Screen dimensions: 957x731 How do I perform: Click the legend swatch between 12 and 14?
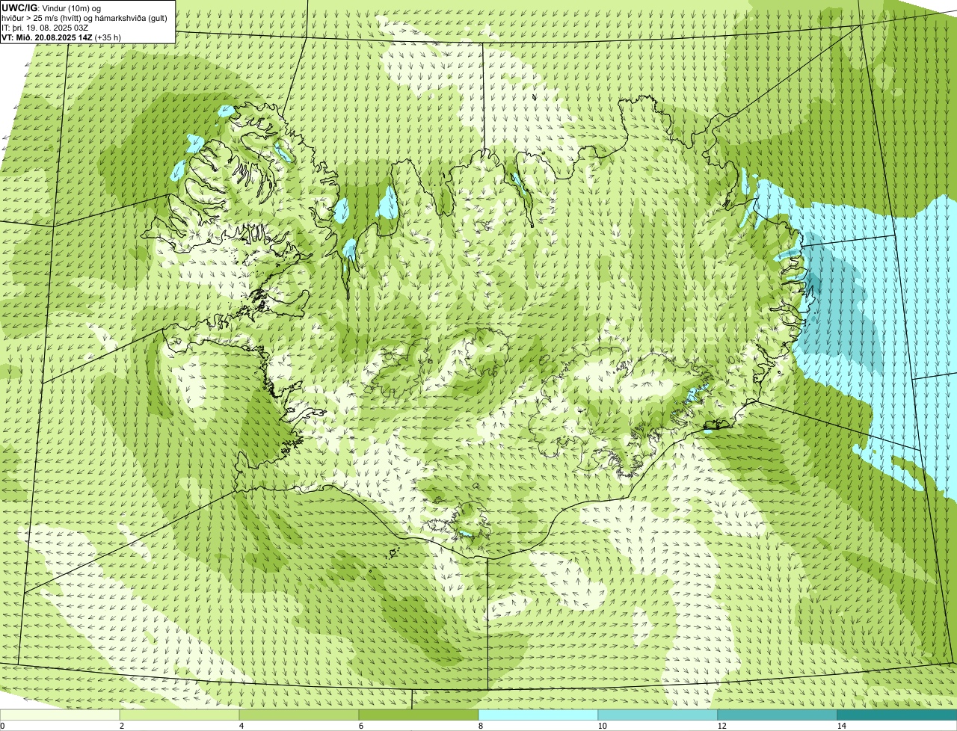tap(778, 715)
